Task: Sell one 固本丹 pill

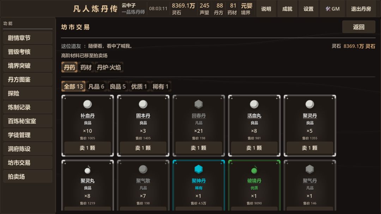Action: 143,148
